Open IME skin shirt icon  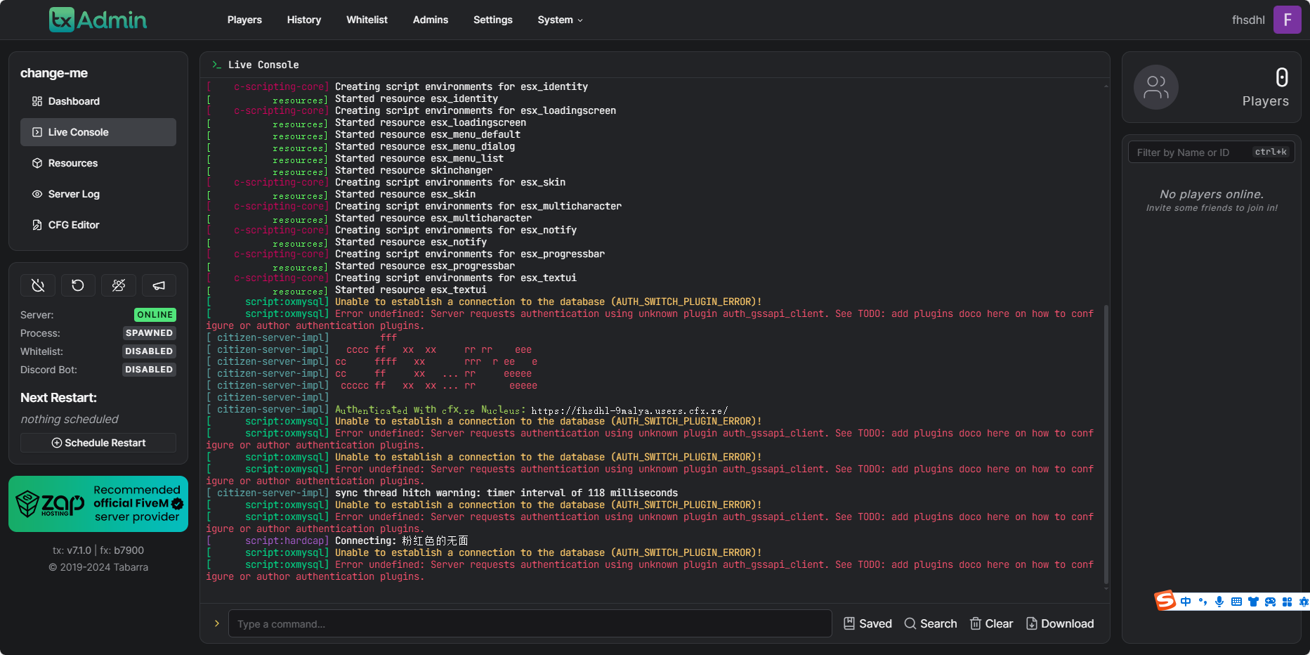[1253, 602]
